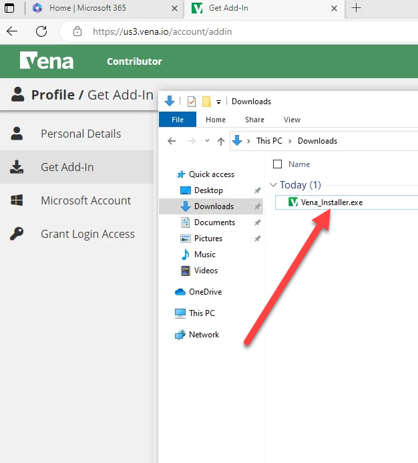Go back in browser history
The image size is (418, 463).
click(x=12, y=31)
